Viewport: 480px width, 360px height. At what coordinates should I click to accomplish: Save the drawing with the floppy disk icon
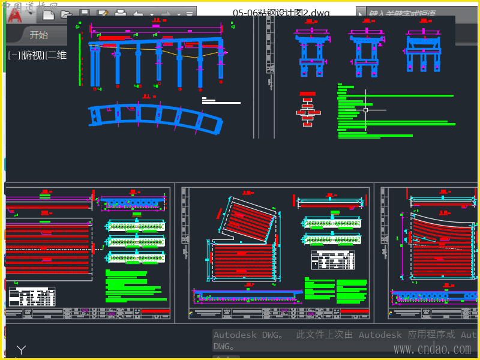pyautogui.click(x=85, y=13)
